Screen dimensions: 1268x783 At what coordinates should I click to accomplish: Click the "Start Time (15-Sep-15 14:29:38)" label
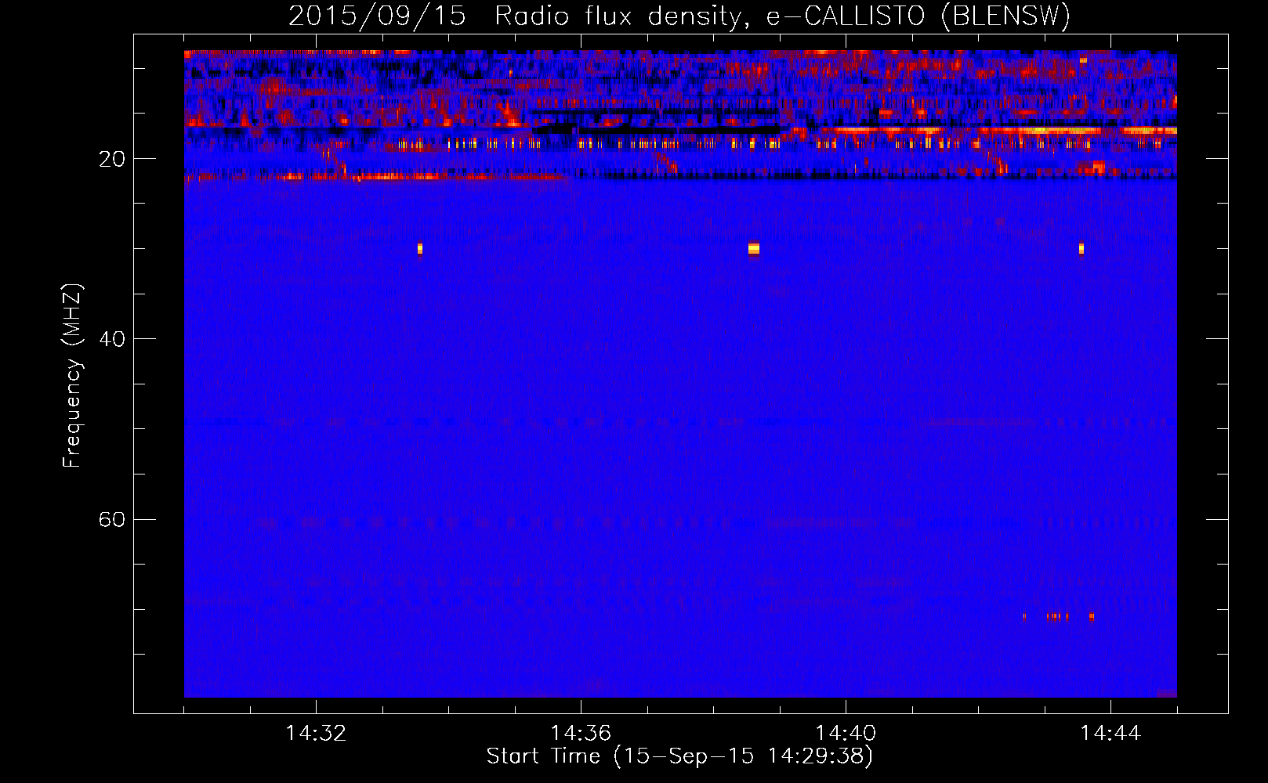click(x=679, y=756)
